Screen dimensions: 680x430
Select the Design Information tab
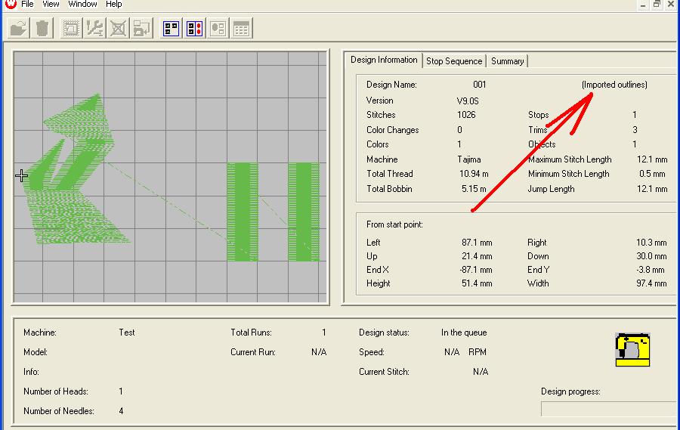384,60
